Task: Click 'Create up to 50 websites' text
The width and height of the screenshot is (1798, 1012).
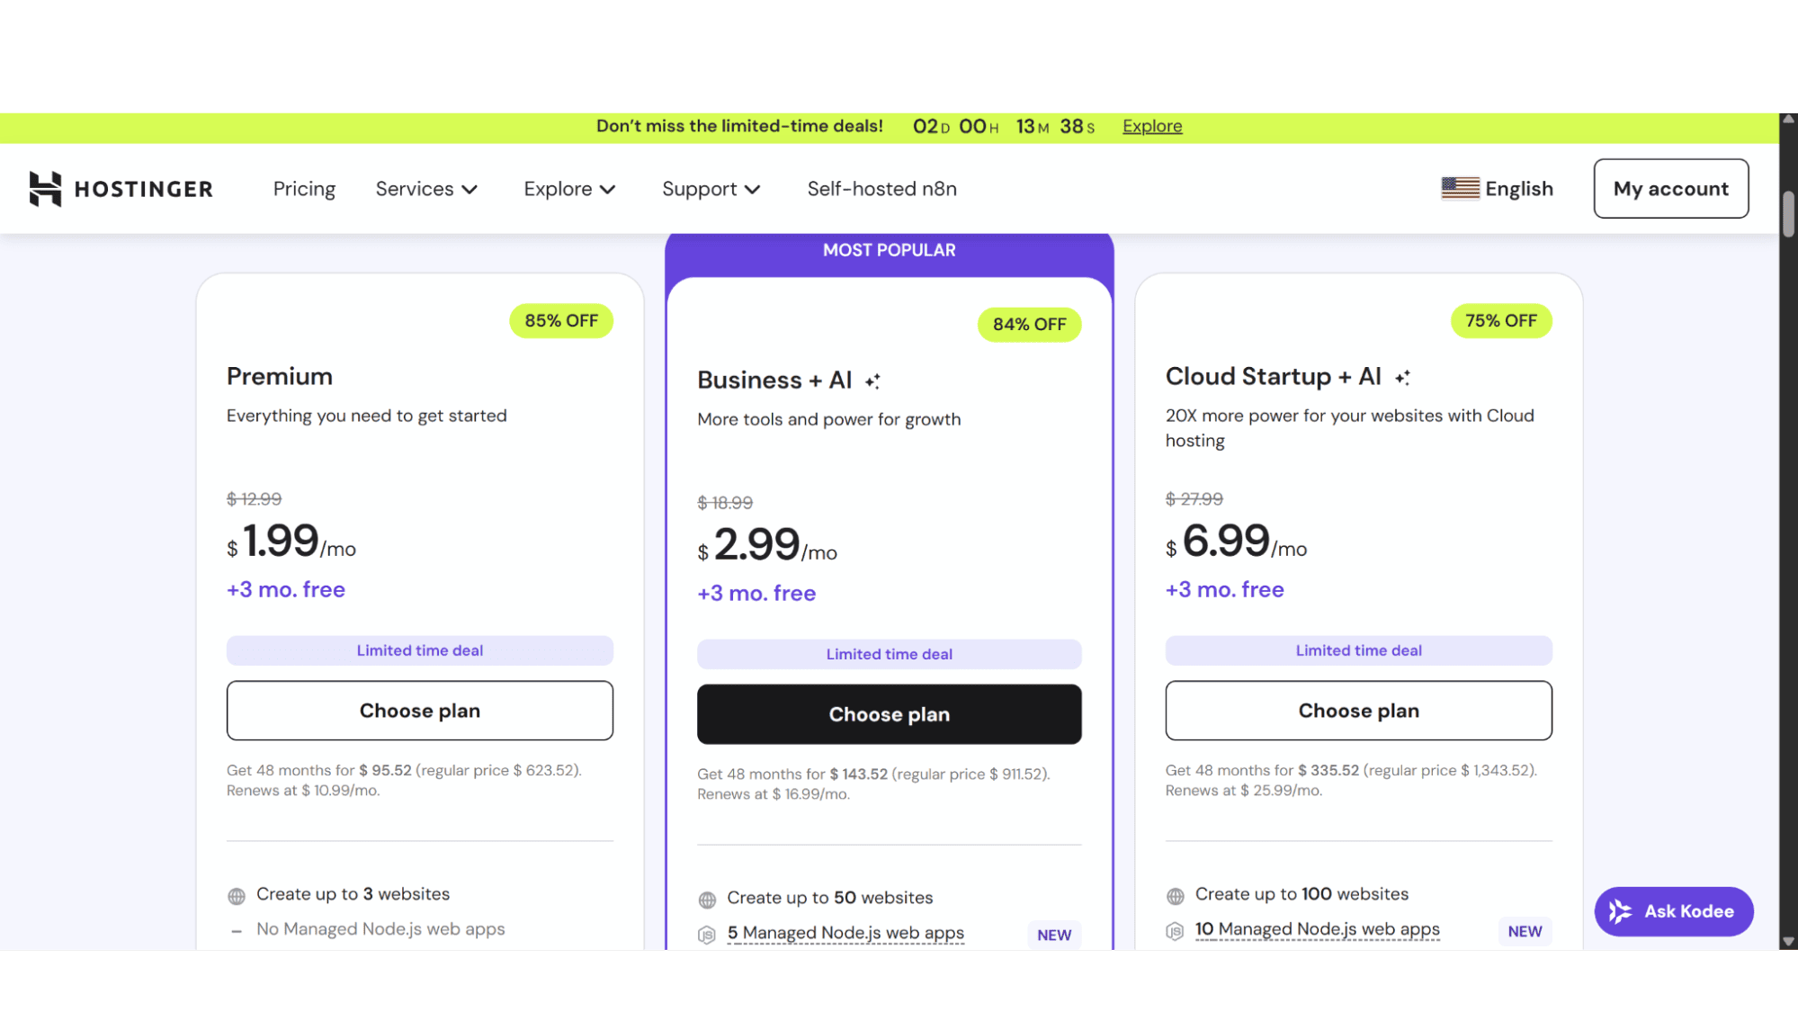Action: click(830, 898)
